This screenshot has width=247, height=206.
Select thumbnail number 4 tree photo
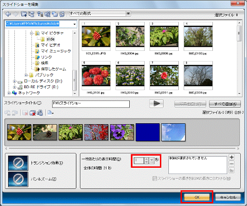coord(198,36)
